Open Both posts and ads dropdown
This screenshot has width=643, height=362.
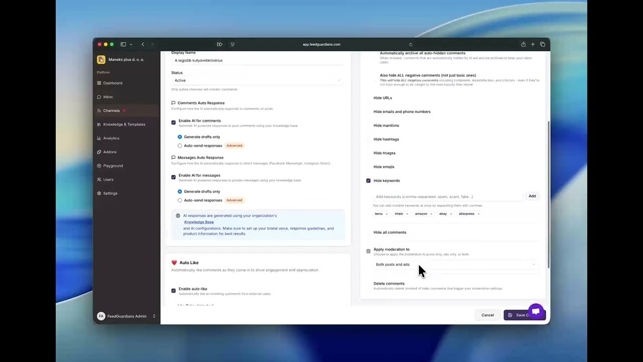[x=456, y=264]
